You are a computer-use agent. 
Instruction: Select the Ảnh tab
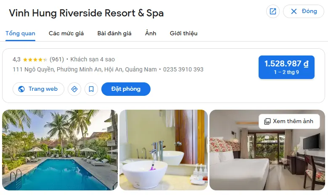coord(151,34)
